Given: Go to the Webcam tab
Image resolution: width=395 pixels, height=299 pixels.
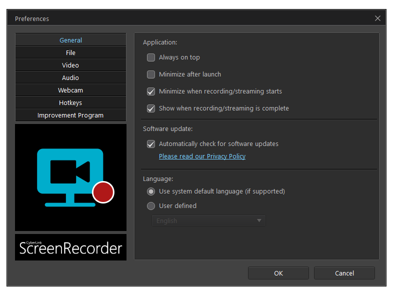Looking at the screenshot, I should [x=70, y=90].
